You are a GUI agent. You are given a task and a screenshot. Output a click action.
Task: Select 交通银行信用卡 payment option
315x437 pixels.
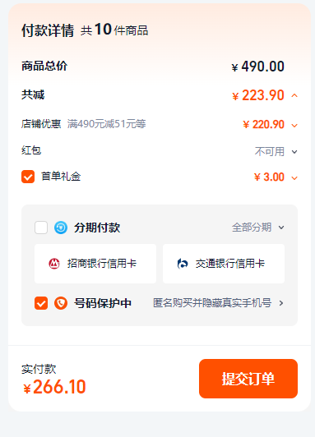(224, 264)
